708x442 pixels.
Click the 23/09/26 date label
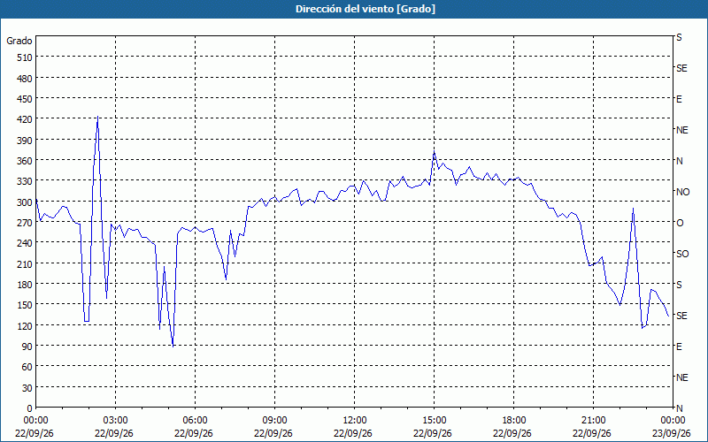click(x=672, y=433)
